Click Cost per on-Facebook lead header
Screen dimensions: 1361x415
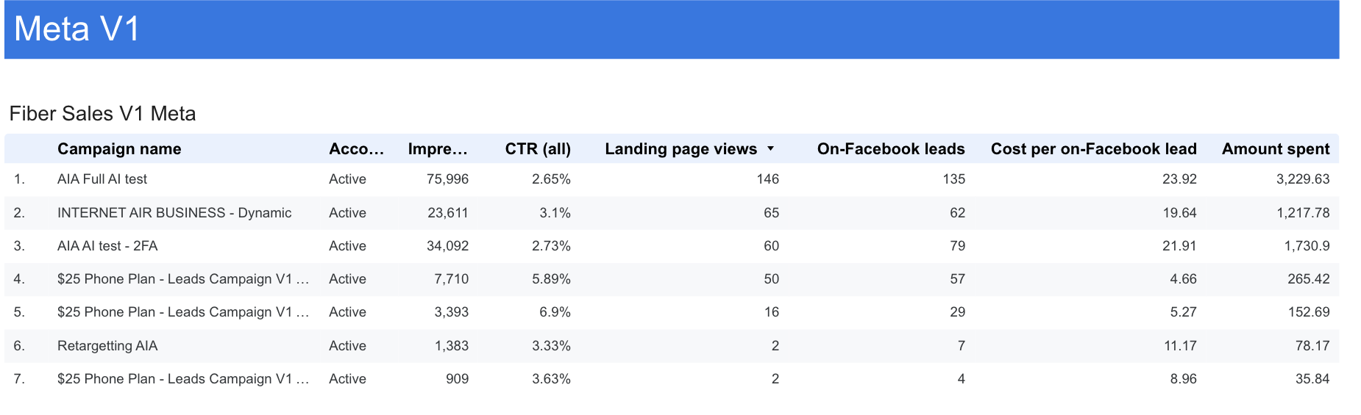tap(1093, 149)
